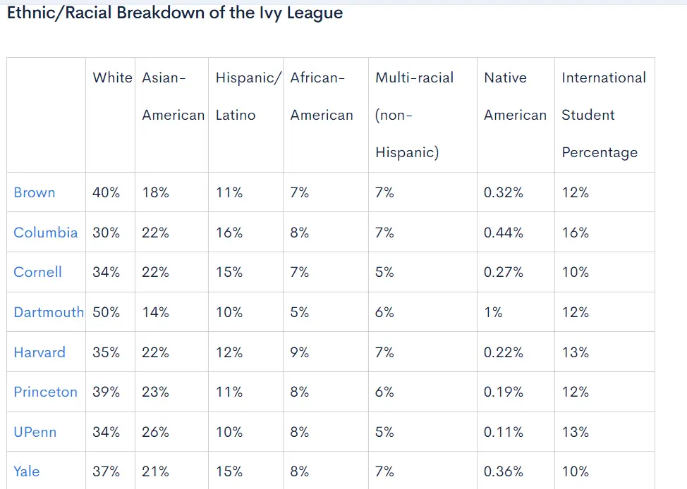The height and width of the screenshot is (489, 687).
Task: Click the White column header
Action: [112, 78]
